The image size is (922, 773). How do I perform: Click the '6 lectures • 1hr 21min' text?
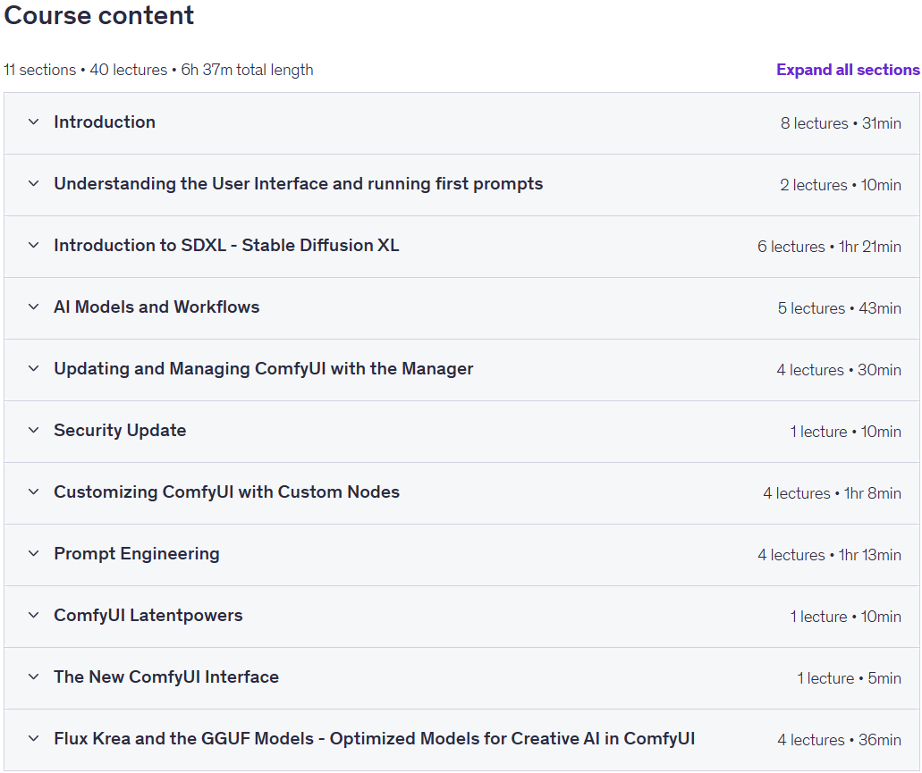[829, 247]
